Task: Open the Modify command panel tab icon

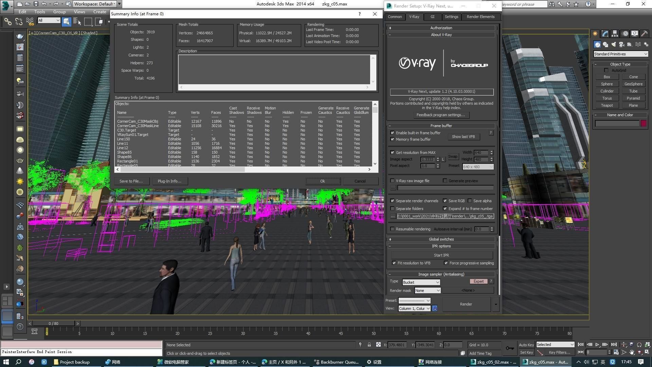Action: tap(605, 34)
